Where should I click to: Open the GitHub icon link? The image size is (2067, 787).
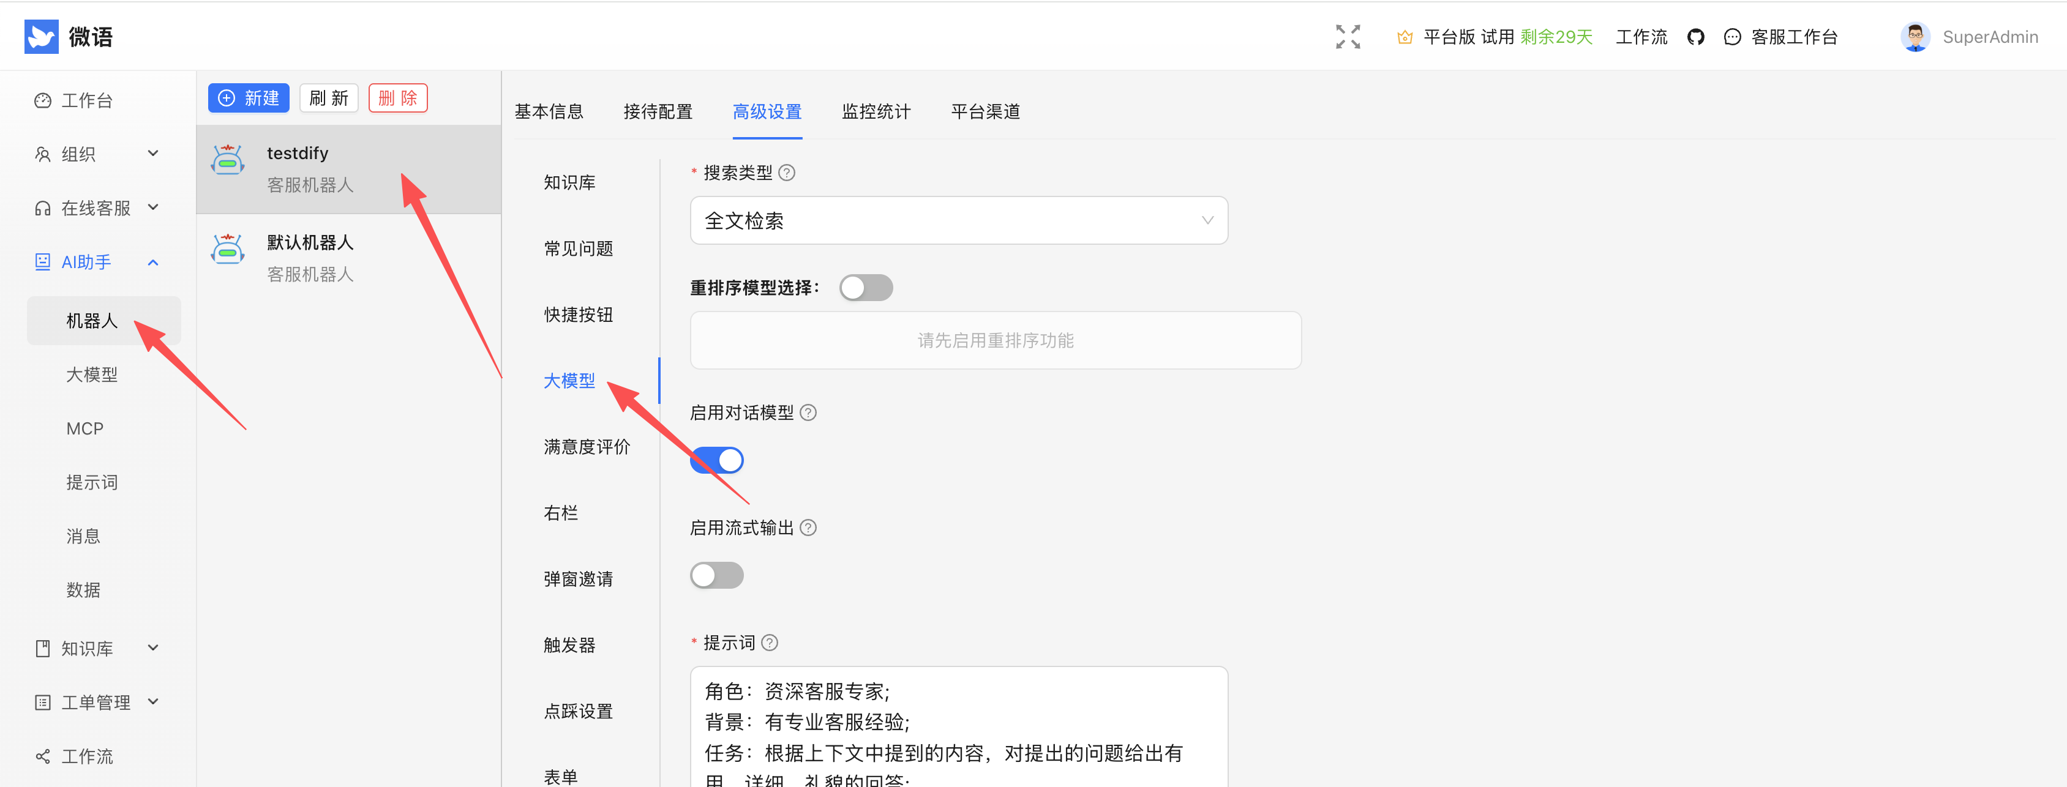click(x=1695, y=37)
